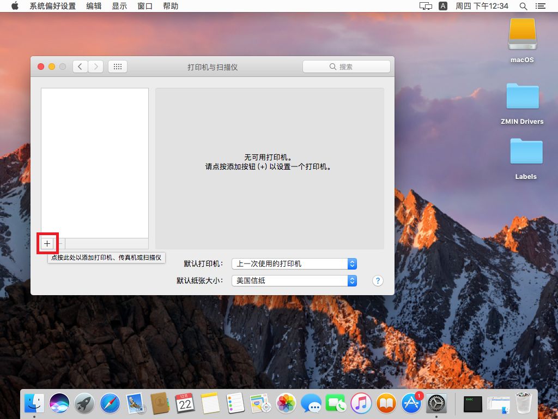Open FaceTime from the Dock

click(x=336, y=403)
